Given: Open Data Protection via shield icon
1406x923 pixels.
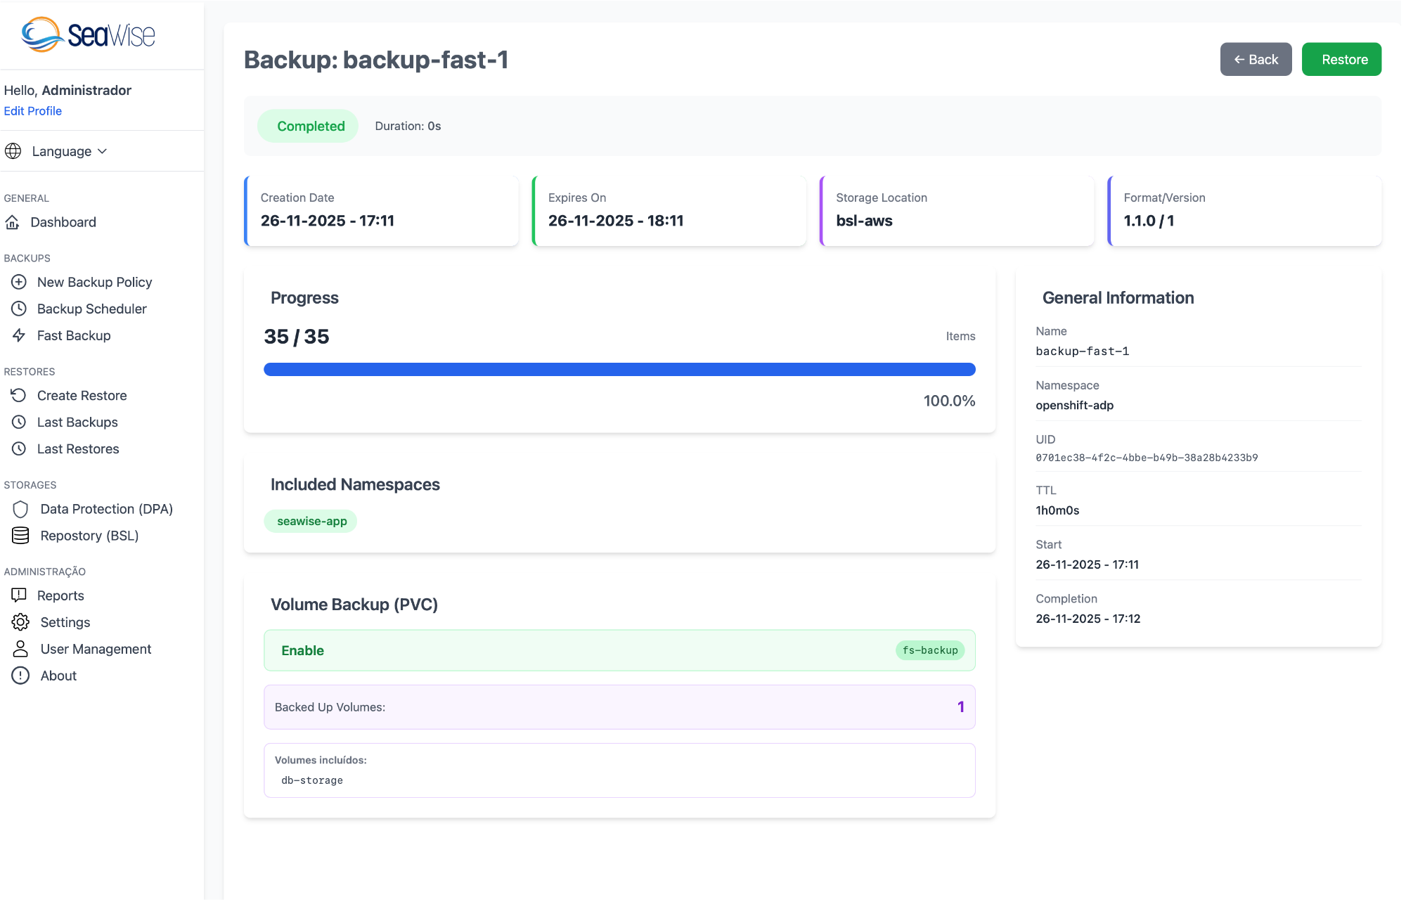Looking at the screenshot, I should coord(19,508).
